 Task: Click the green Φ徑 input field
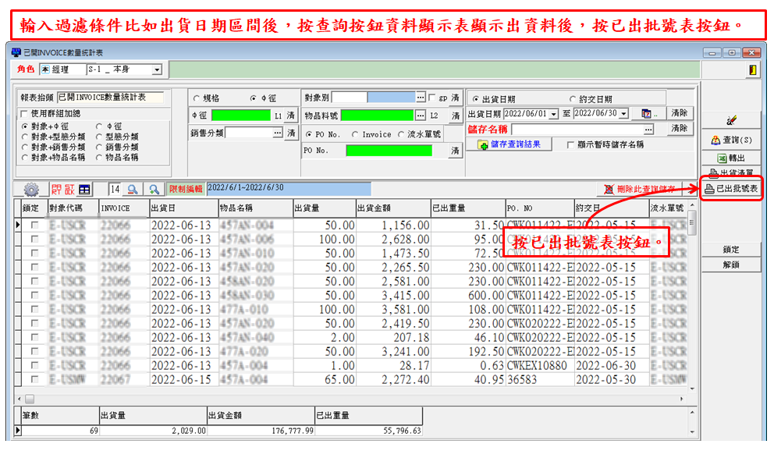pyautogui.click(x=240, y=115)
